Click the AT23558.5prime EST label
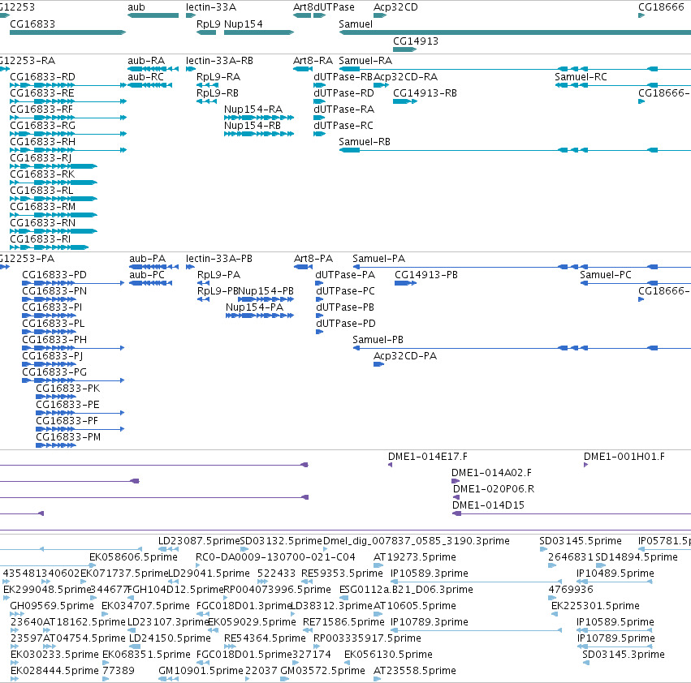The height and width of the screenshot is (683, 691). coord(415,670)
